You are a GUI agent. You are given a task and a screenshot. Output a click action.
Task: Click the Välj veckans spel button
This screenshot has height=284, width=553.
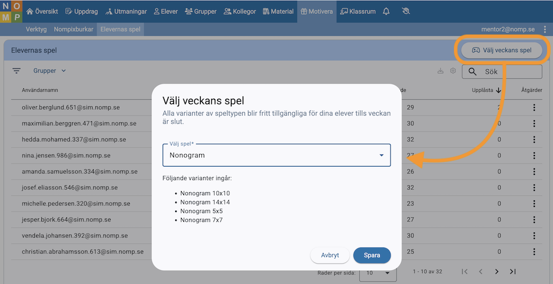point(502,51)
